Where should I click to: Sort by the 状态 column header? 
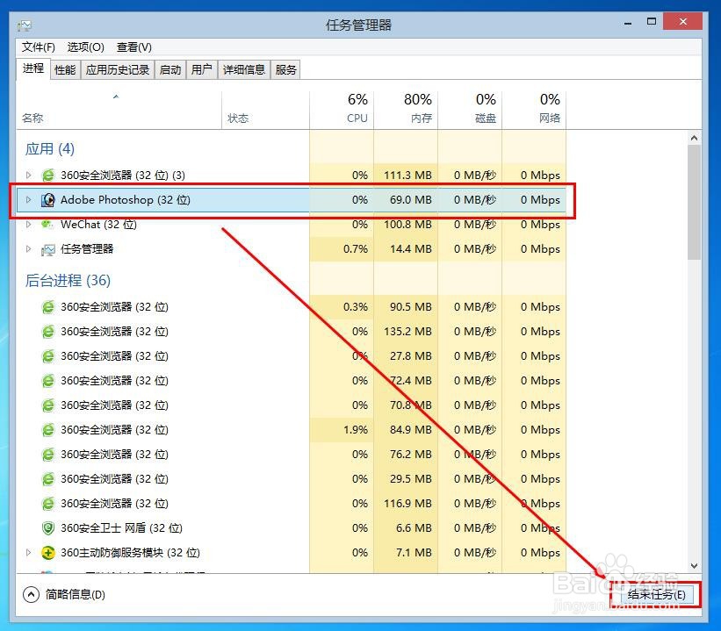265,111
